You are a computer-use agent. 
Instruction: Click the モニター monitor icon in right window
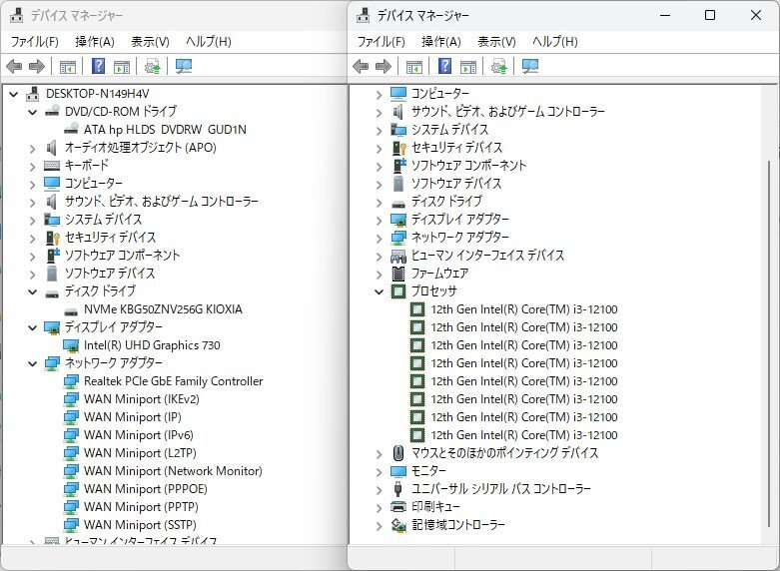pos(398,471)
